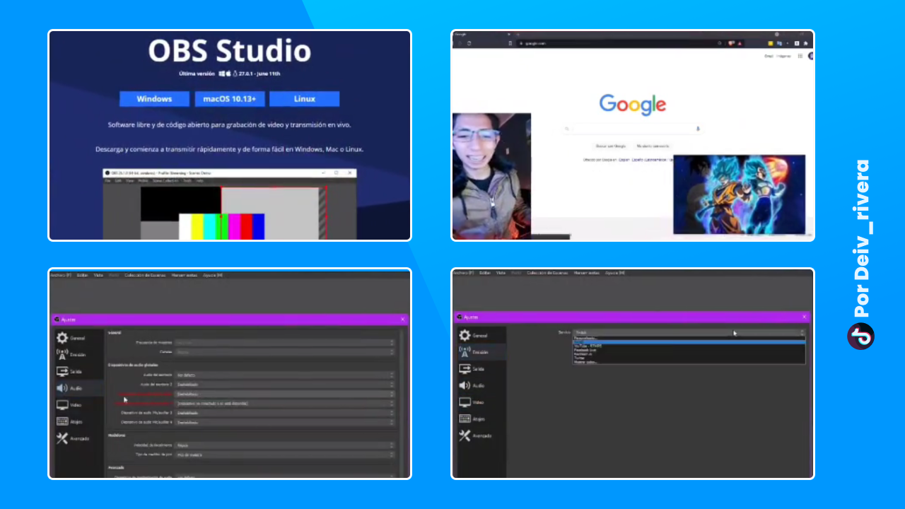Open the Audio del escritorio dropdown
The image size is (905, 509).
284,375
